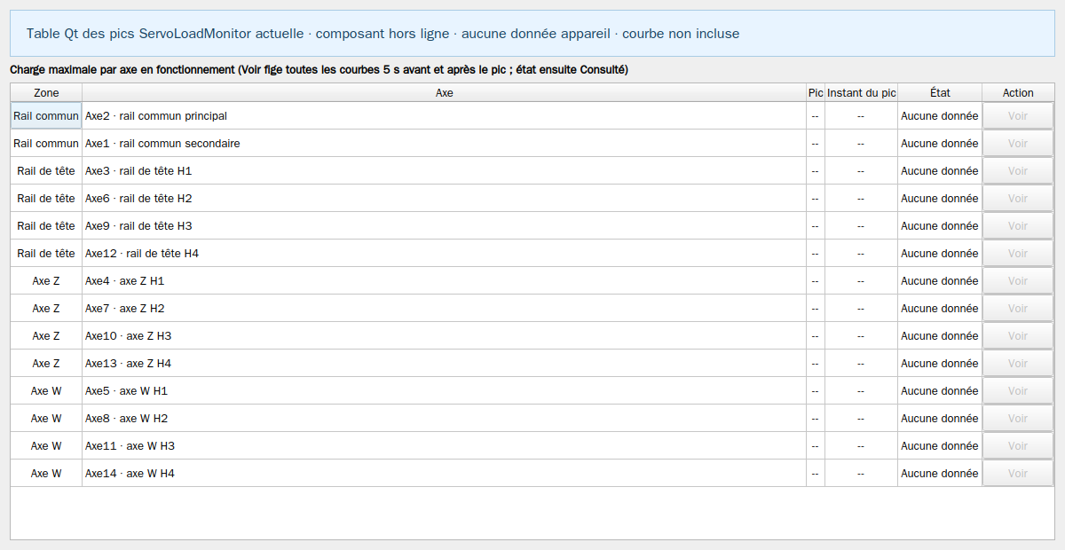Click the Axe column header
The width and height of the screenshot is (1065, 550).
click(x=445, y=93)
